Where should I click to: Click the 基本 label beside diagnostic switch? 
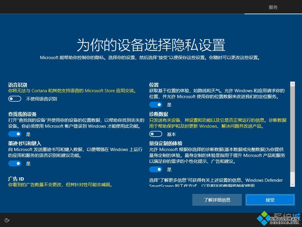[171, 134]
